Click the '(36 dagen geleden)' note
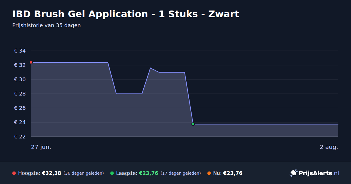Viewport: 351px width, 184px height. coord(84,173)
